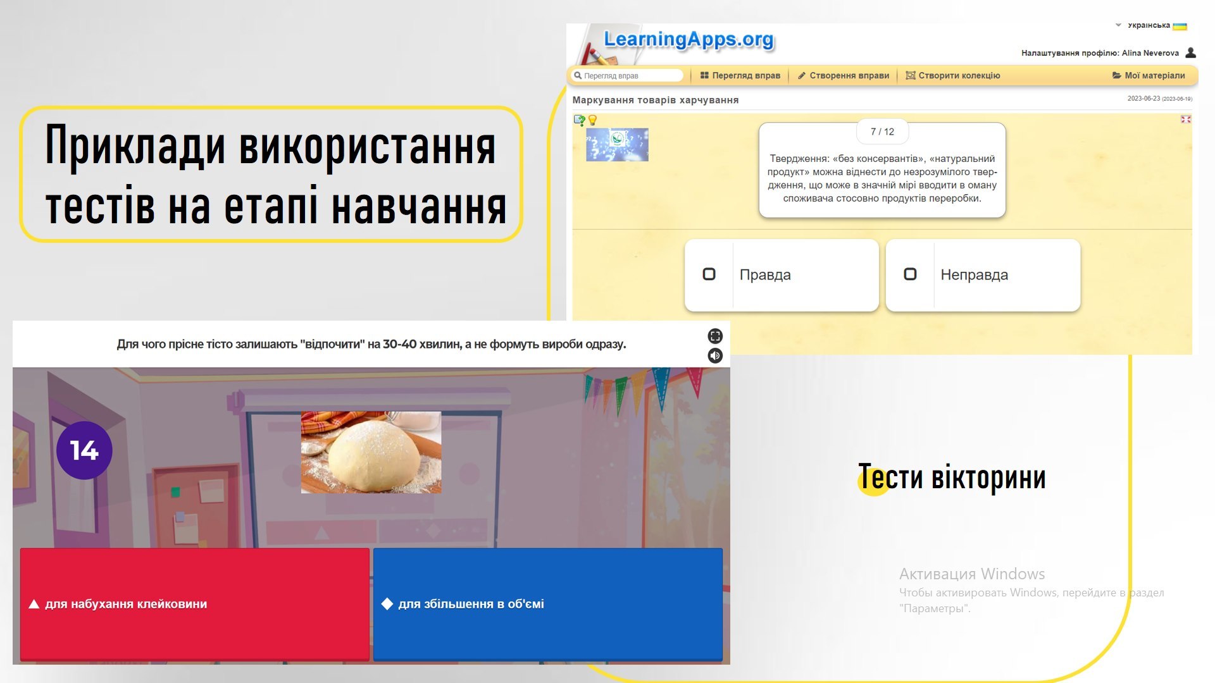The height and width of the screenshot is (683, 1215).
Task: Click the dough photo in the quiz
Action: [x=371, y=452]
